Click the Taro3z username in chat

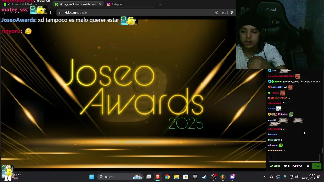coord(275,93)
